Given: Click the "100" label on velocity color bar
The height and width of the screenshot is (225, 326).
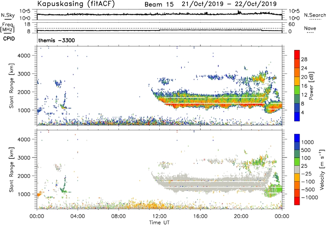Looking at the screenshot, I should 306,158.
